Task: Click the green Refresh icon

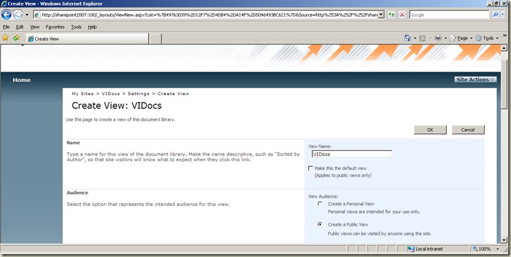Action: [x=391, y=14]
